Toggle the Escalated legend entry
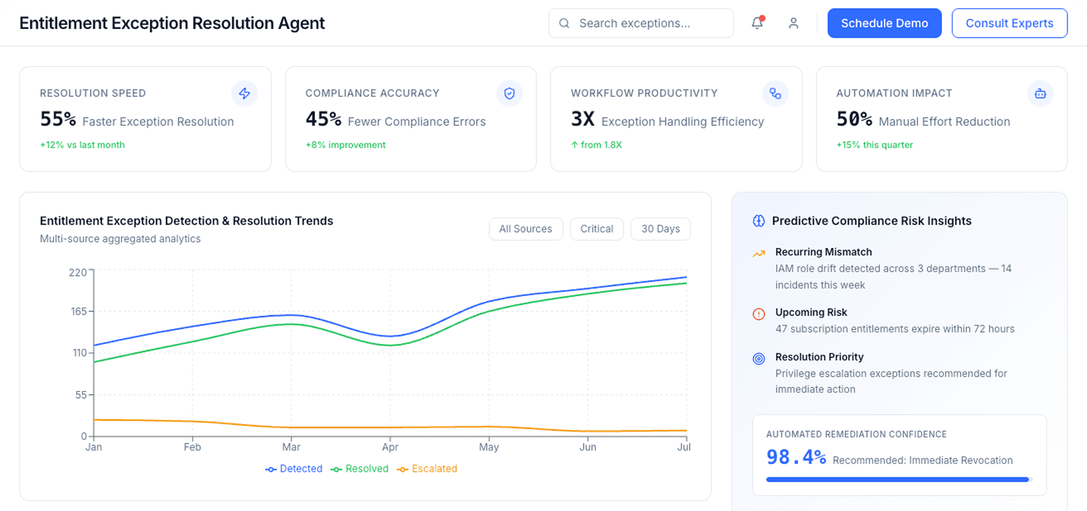The width and height of the screenshot is (1087, 511). [427, 469]
